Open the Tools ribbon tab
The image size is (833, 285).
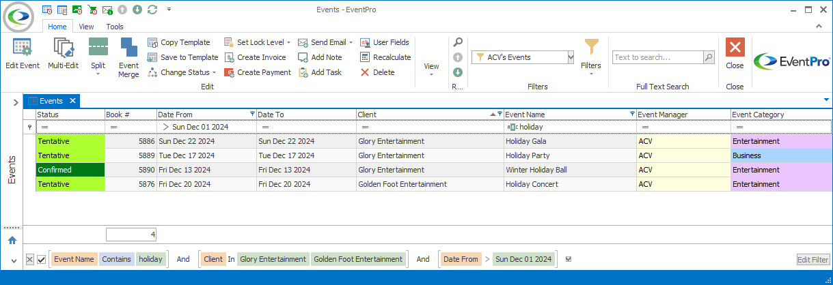click(115, 27)
